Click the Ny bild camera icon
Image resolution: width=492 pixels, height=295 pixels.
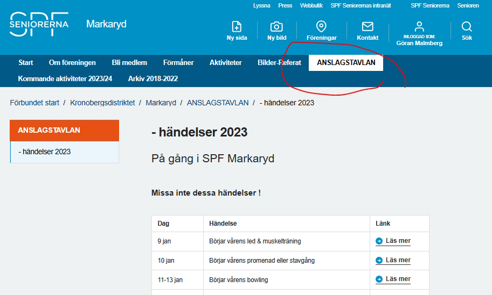(276, 26)
